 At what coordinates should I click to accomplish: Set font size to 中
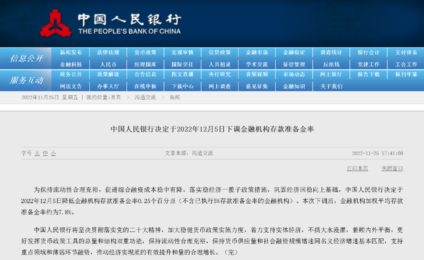click(x=46, y=153)
